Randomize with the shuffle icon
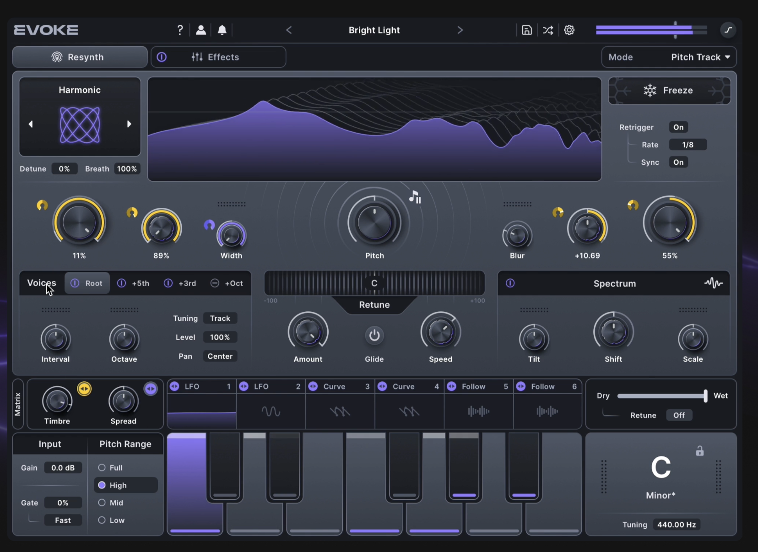This screenshot has height=552, width=758. [547, 30]
